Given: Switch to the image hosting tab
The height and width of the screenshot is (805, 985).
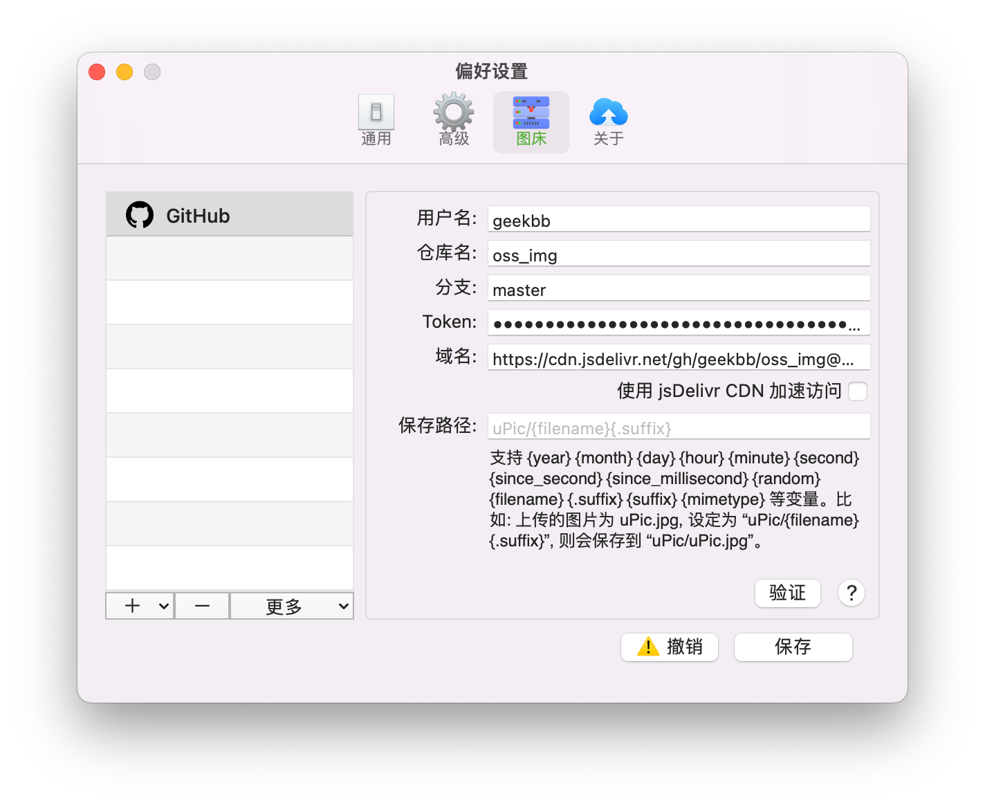Looking at the screenshot, I should pos(531,120).
